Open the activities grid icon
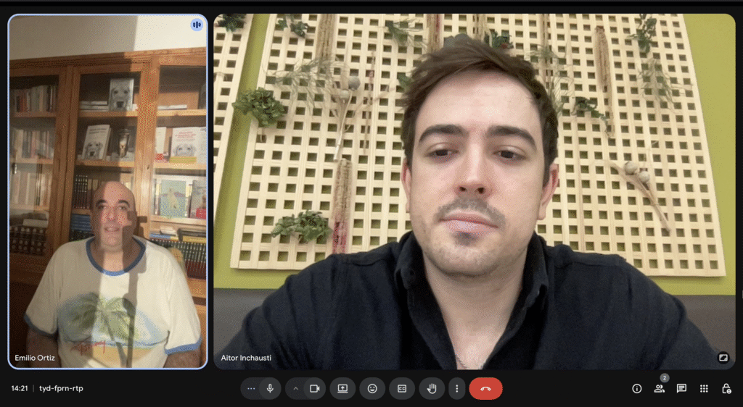The width and height of the screenshot is (743, 407). tap(704, 388)
